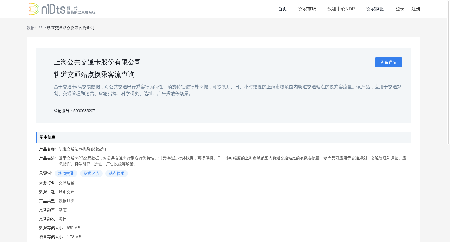Select the 换乘客流 keyword tag
450x242 pixels.
(91, 173)
